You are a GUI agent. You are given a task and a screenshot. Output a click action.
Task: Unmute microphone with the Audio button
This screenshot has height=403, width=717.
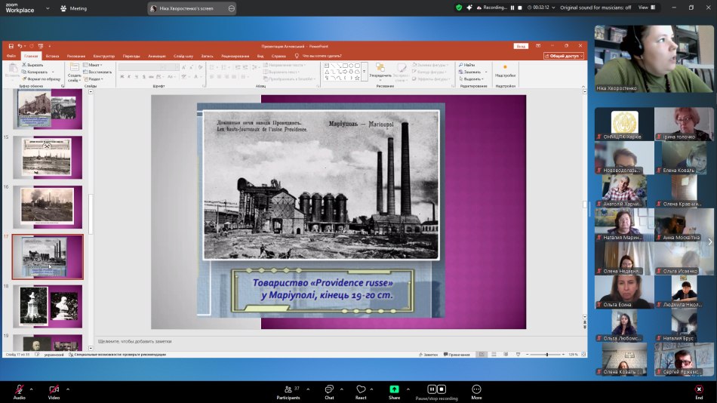point(19,389)
